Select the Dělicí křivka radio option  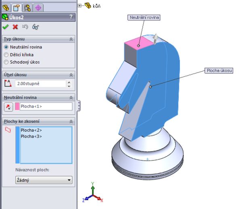click(6, 55)
